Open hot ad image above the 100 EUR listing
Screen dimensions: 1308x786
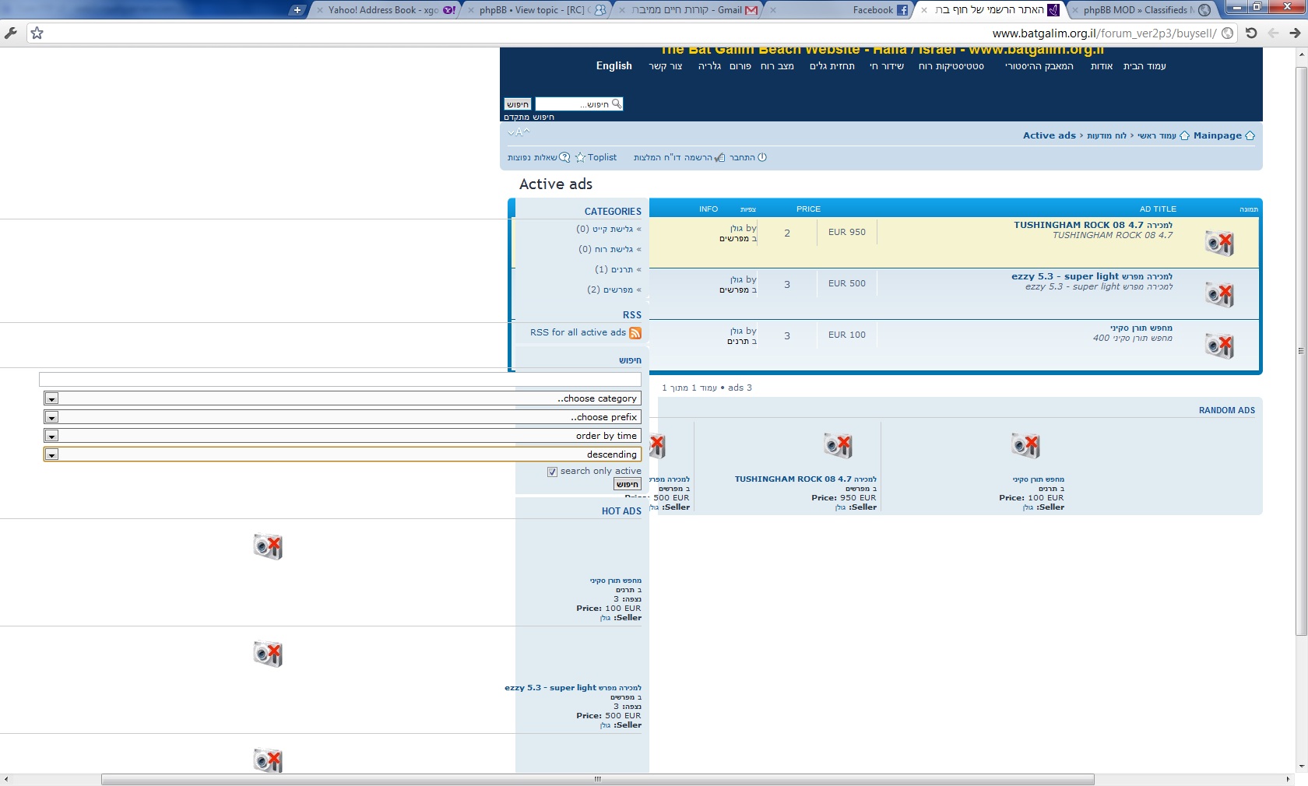[x=268, y=546]
